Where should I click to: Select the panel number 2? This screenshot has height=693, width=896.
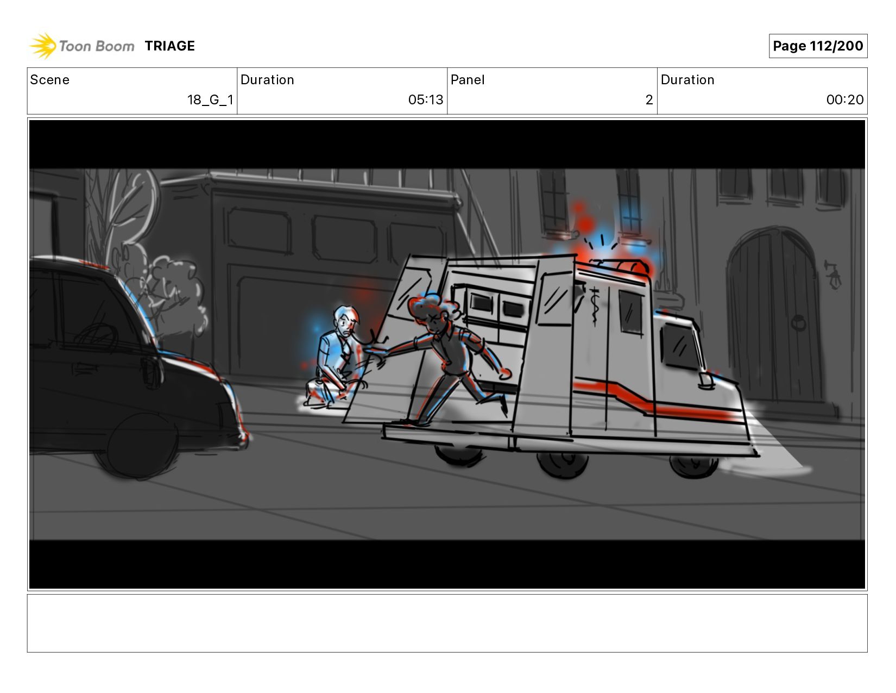click(649, 100)
